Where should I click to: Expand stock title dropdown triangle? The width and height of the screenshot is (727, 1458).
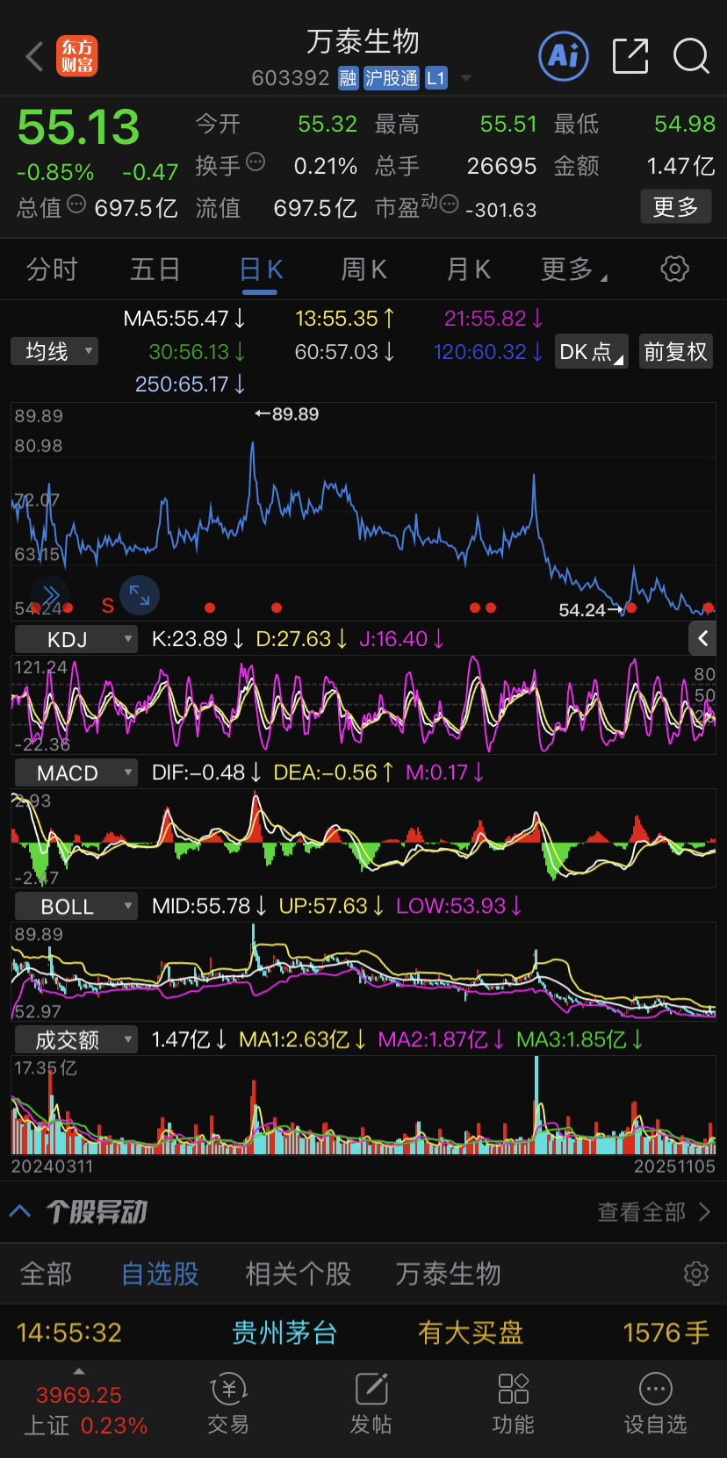[466, 78]
